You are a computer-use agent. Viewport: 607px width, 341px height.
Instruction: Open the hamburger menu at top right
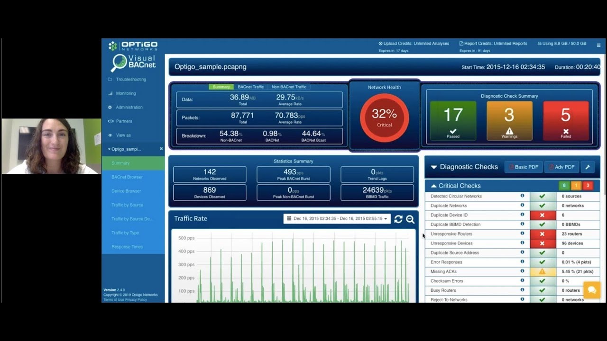coord(598,45)
